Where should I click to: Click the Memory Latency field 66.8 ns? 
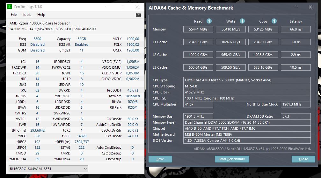(296, 29)
